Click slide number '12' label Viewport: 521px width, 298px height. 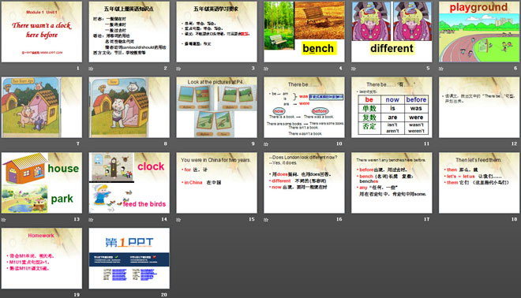tap(514, 143)
